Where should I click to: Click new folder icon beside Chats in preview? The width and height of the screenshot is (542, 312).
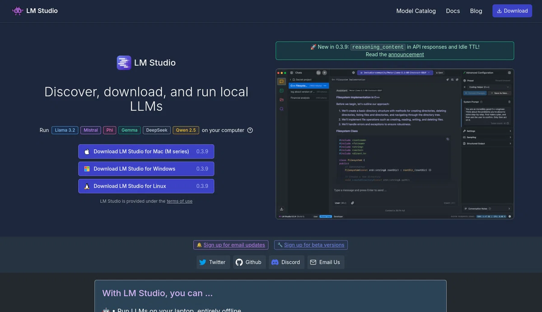[x=318, y=72]
